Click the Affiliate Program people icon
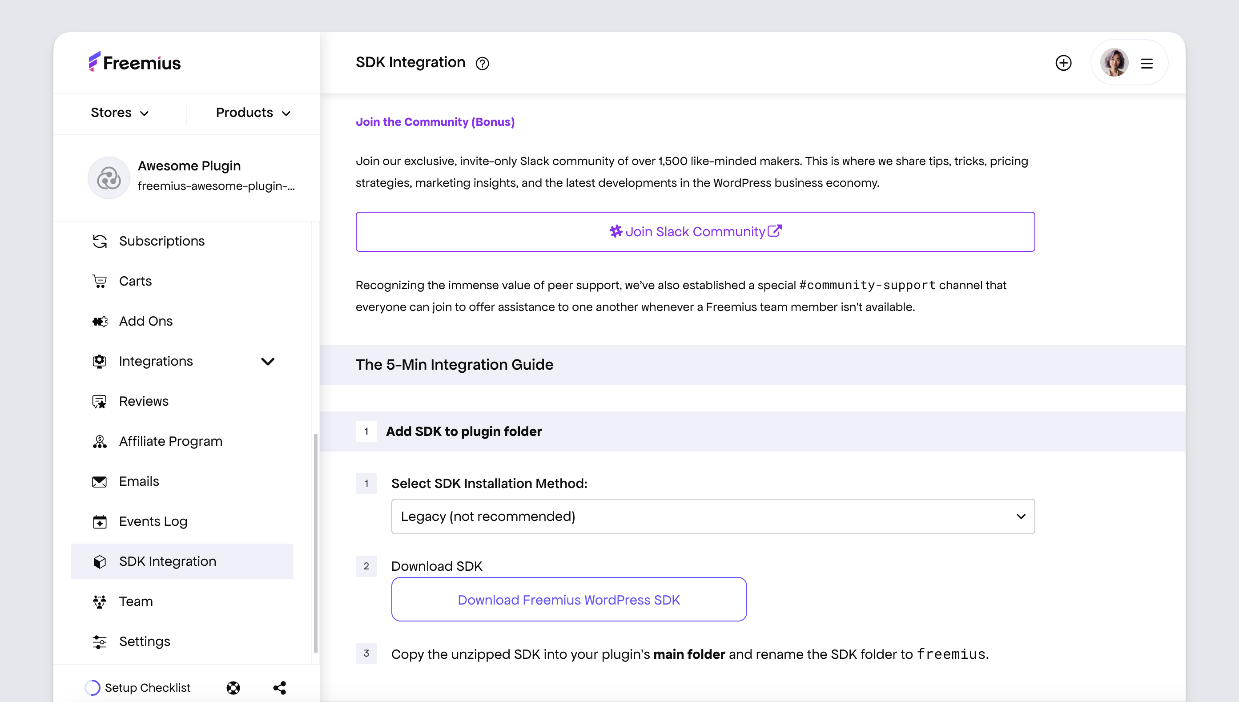Screen dimensions: 1239x702 99,442
